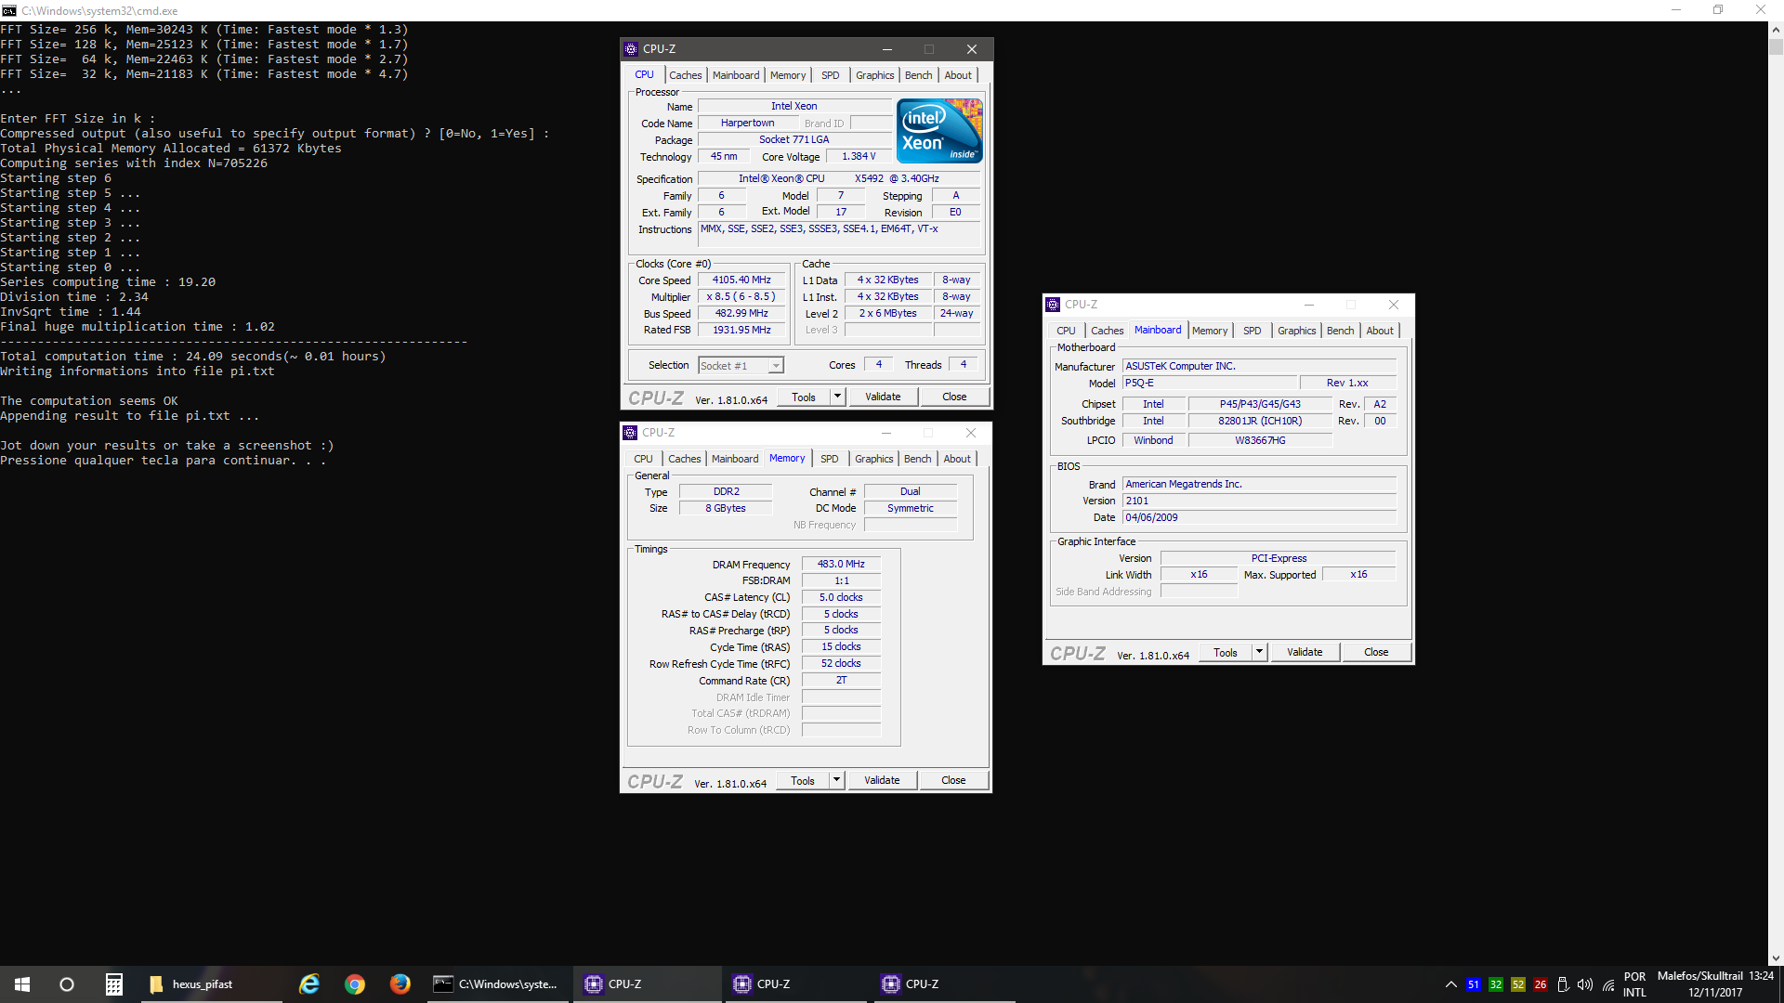The height and width of the screenshot is (1003, 1784).
Task: Switch to cmd.exe taskbar button
Action: (497, 984)
